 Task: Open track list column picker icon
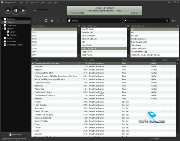[177, 60]
